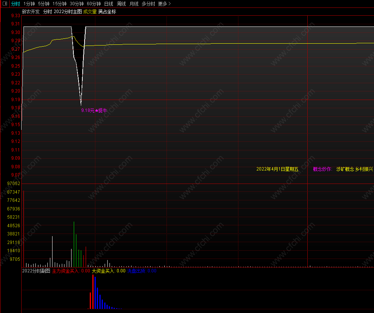Click the stock name 新农开发
This screenshot has height=313, width=374.
31,12
